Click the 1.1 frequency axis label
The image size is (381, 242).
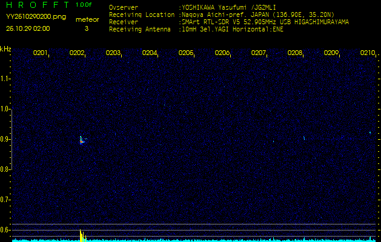[x=5, y=79]
